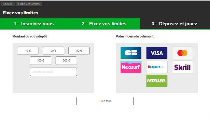
Task: Choose the 20 € deposit amount
Action: tap(53, 51)
